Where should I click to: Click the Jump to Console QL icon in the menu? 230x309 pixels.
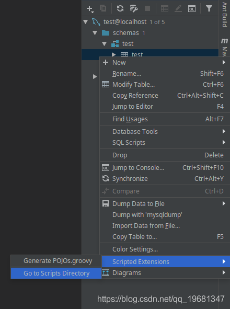(106, 168)
